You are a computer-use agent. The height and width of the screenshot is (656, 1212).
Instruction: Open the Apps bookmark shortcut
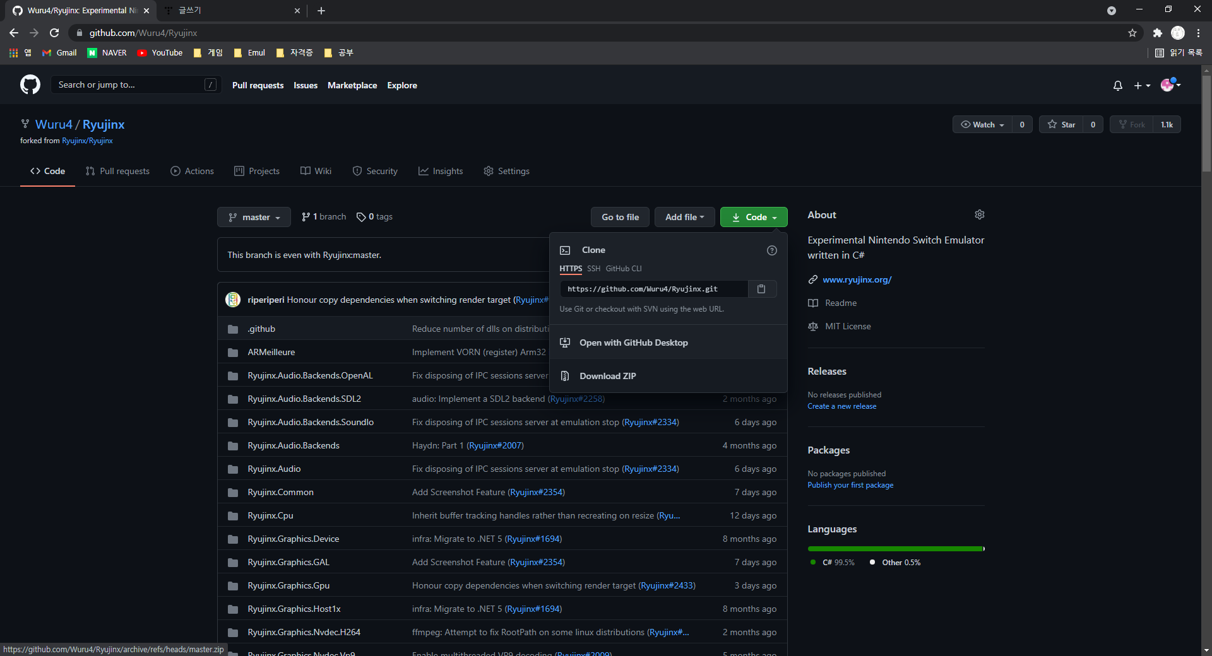[20, 53]
